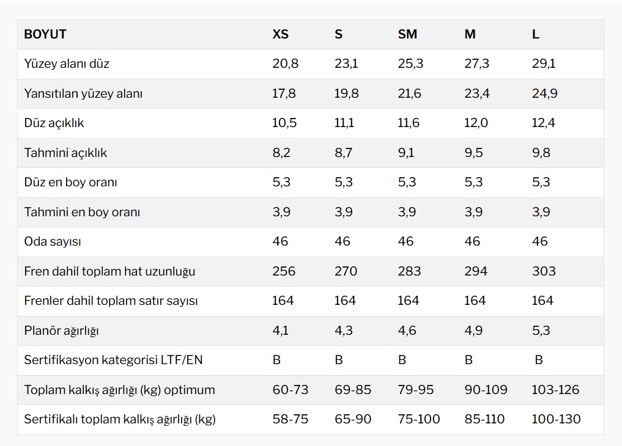
Task: Select the XS size column header
Action: (x=280, y=34)
